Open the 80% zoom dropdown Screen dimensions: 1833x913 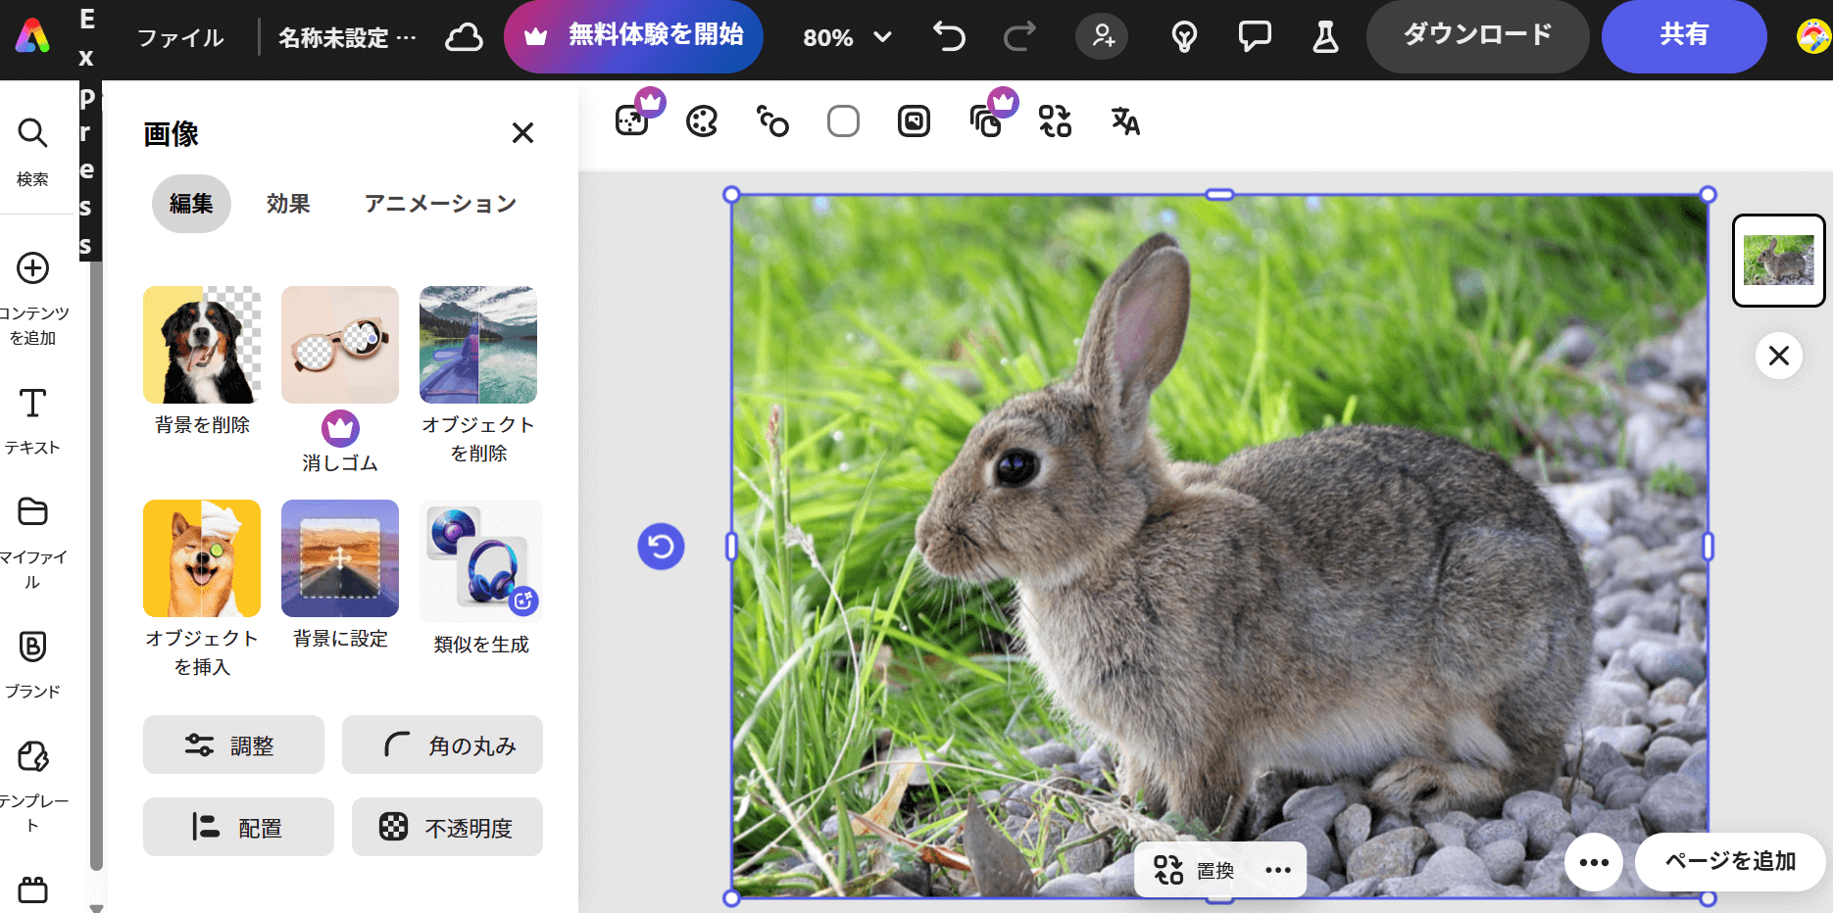point(847,38)
